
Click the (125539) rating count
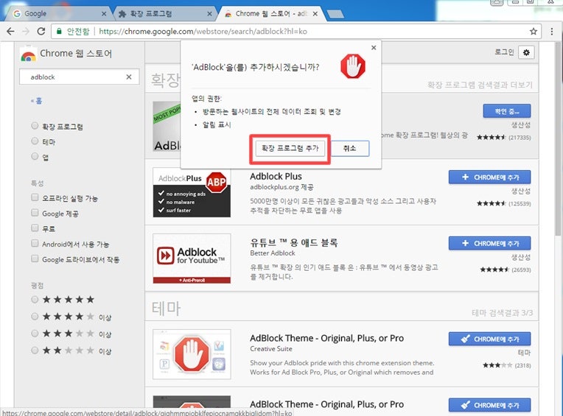[x=520, y=204]
